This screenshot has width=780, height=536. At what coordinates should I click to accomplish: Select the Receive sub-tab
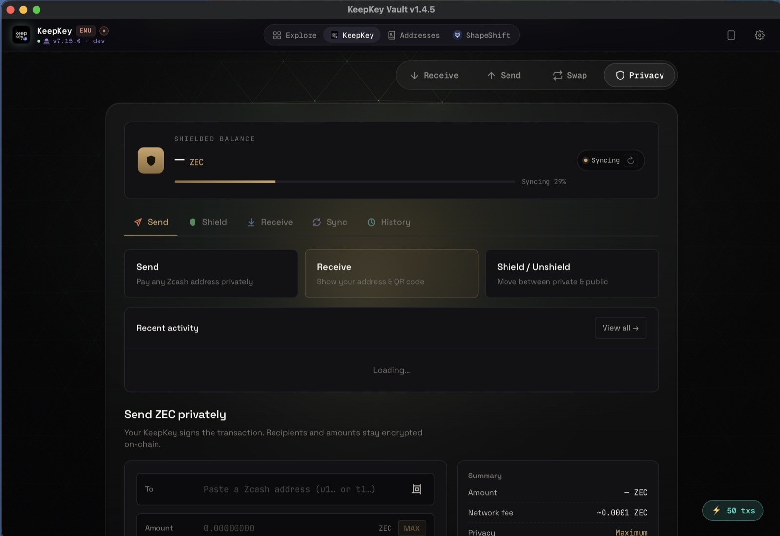[x=270, y=222]
